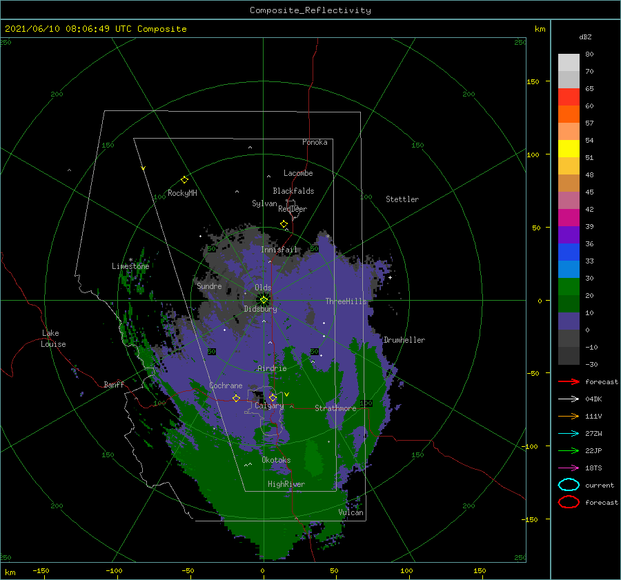Click the Didsbury town label
Image resolution: width=621 pixels, height=580 pixels.
click(x=260, y=309)
